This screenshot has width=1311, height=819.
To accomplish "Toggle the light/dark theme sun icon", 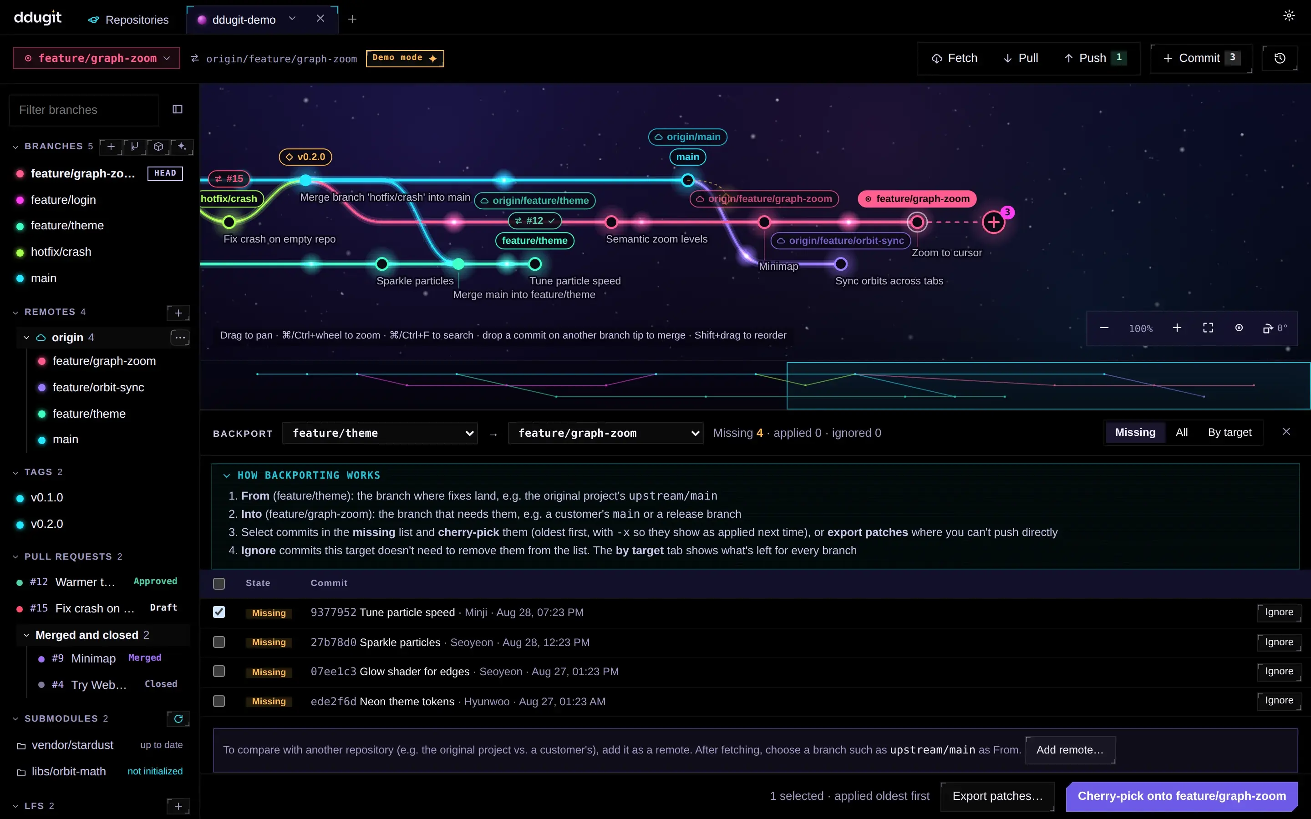I will point(1289,16).
